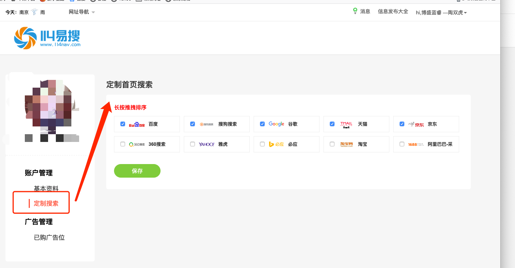Click the Taobao logo beside 淘宝
This screenshot has width=515, height=268.
[x=346, y=144]
